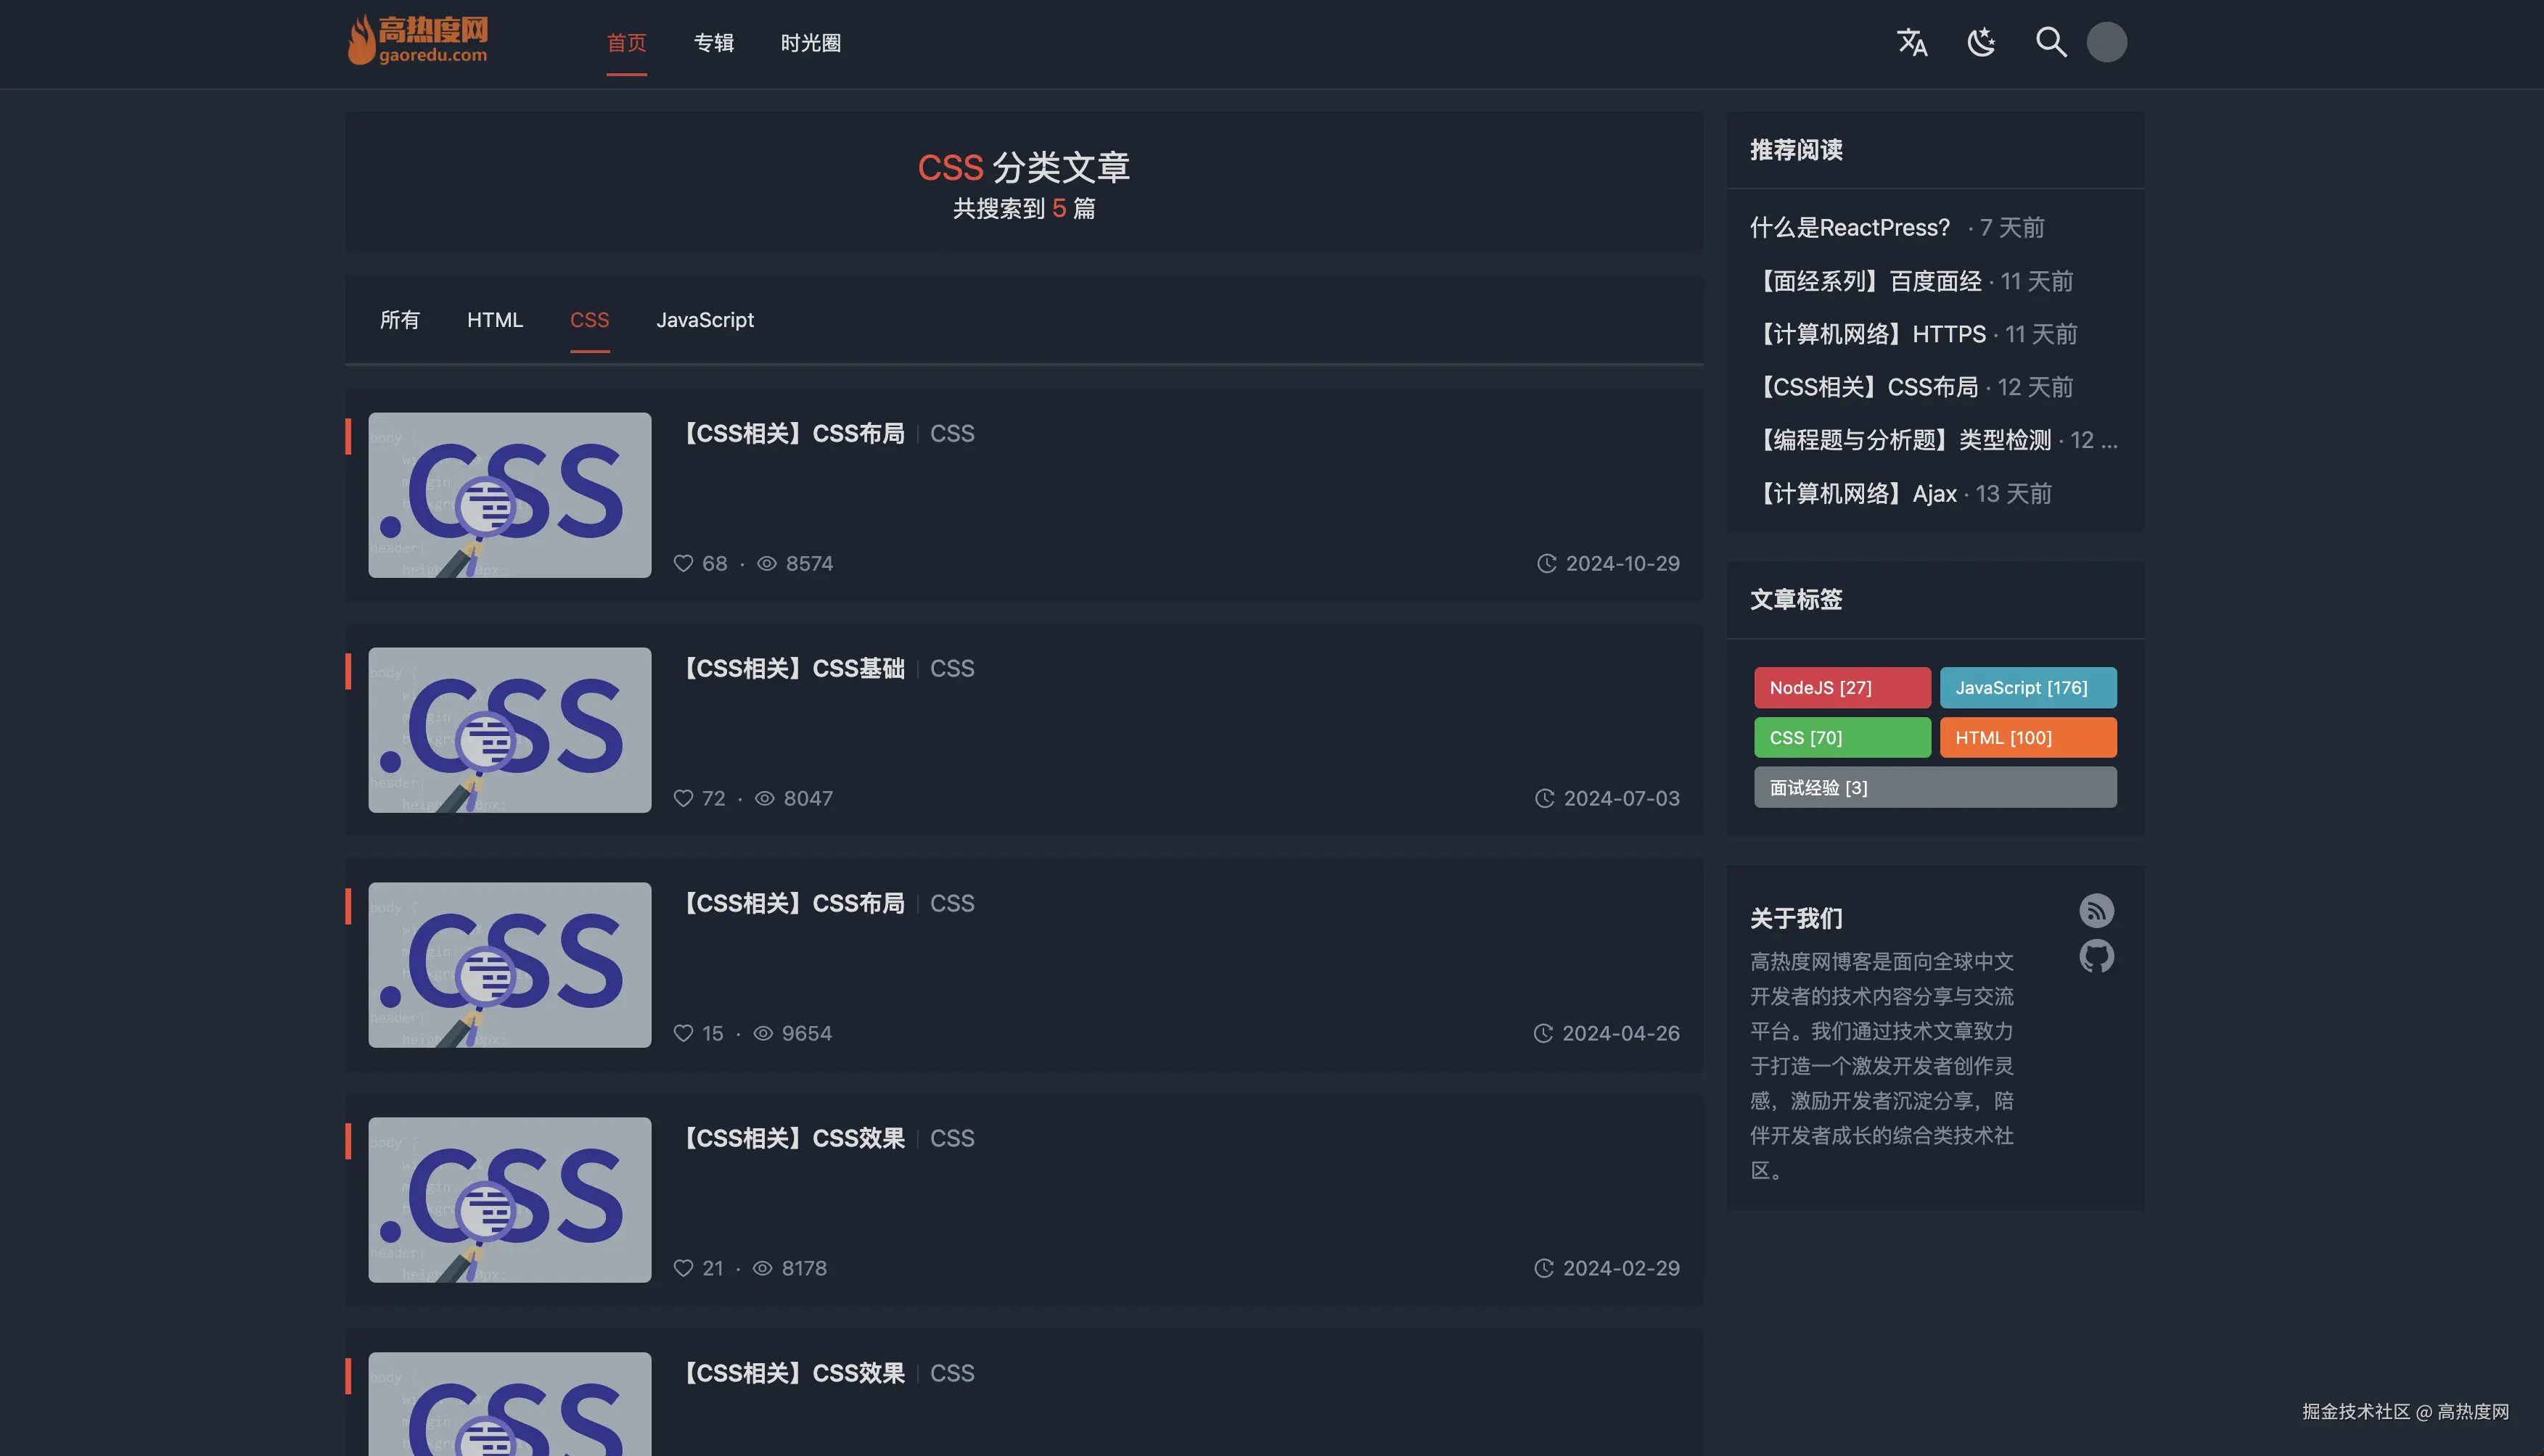2544x1456 pixels.
Task: Go to 时光圈 navigation item
Action: click(x=811, y=43)
